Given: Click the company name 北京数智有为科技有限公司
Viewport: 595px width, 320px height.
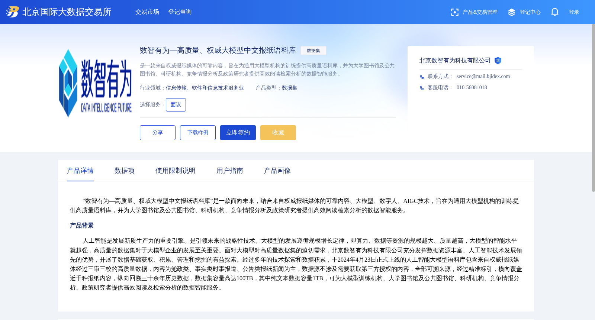Looking at the screenshot, I should pyautogui.click(x=455, y=61).
